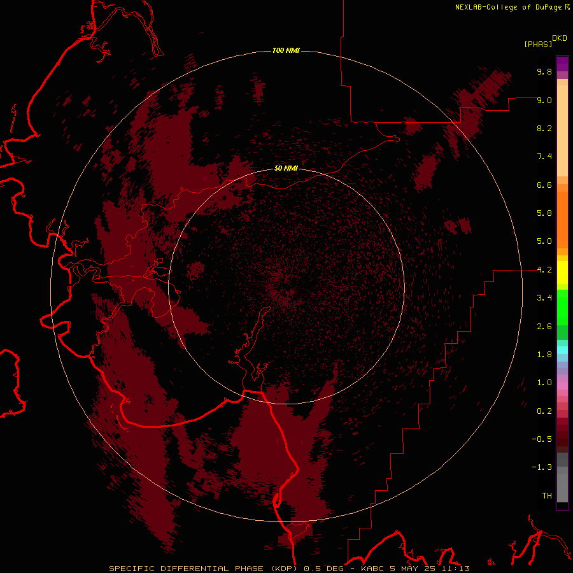The width and height of the screenshot is (573, 573).
Task: Select the purple swatch at the legend top
Action: (x=562, y=64)
